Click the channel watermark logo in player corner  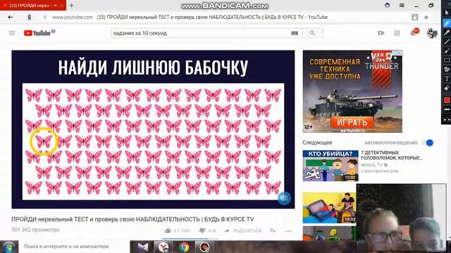point(284,198)
